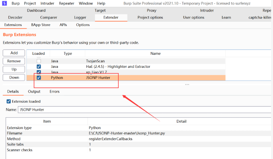Click the Remove extension button
This screenshot has height=159, width=273.
point(14,61)
